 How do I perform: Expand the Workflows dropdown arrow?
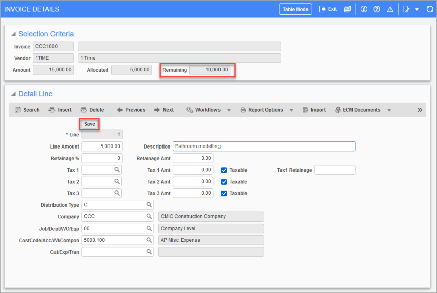229,110
